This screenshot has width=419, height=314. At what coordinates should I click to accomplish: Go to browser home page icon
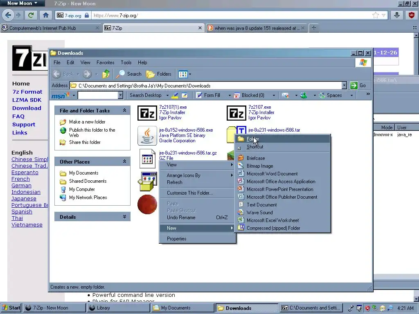(46, 15)
